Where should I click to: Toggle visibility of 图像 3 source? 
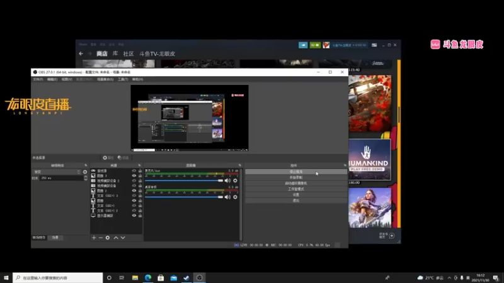click(134, 176)
